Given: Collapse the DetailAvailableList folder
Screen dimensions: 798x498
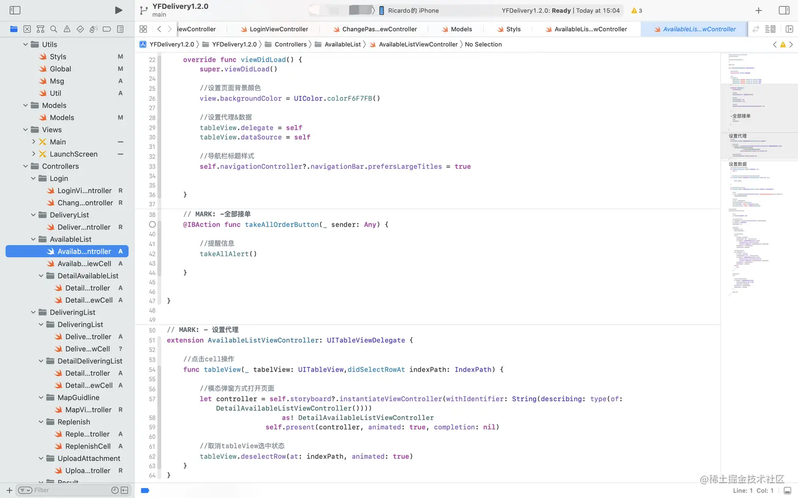Looking at the screenshot, I should (x=41, y=276).
